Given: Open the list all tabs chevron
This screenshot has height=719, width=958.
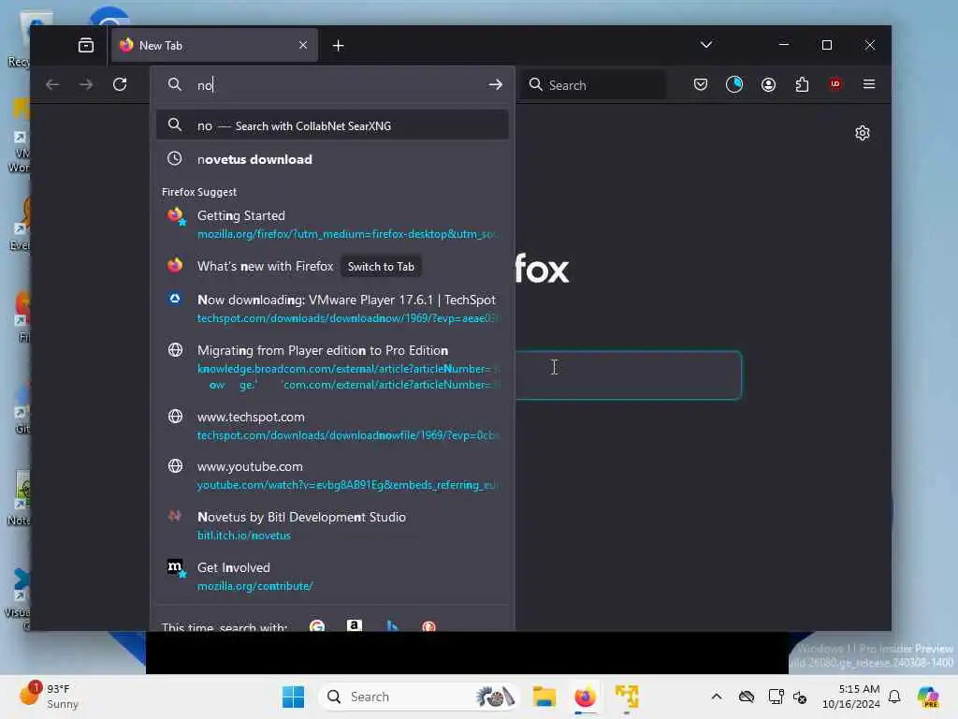Looking at the screenshot, I should 706,45.
